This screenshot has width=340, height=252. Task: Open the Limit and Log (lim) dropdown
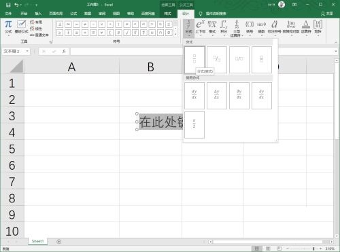coord(291,28)
